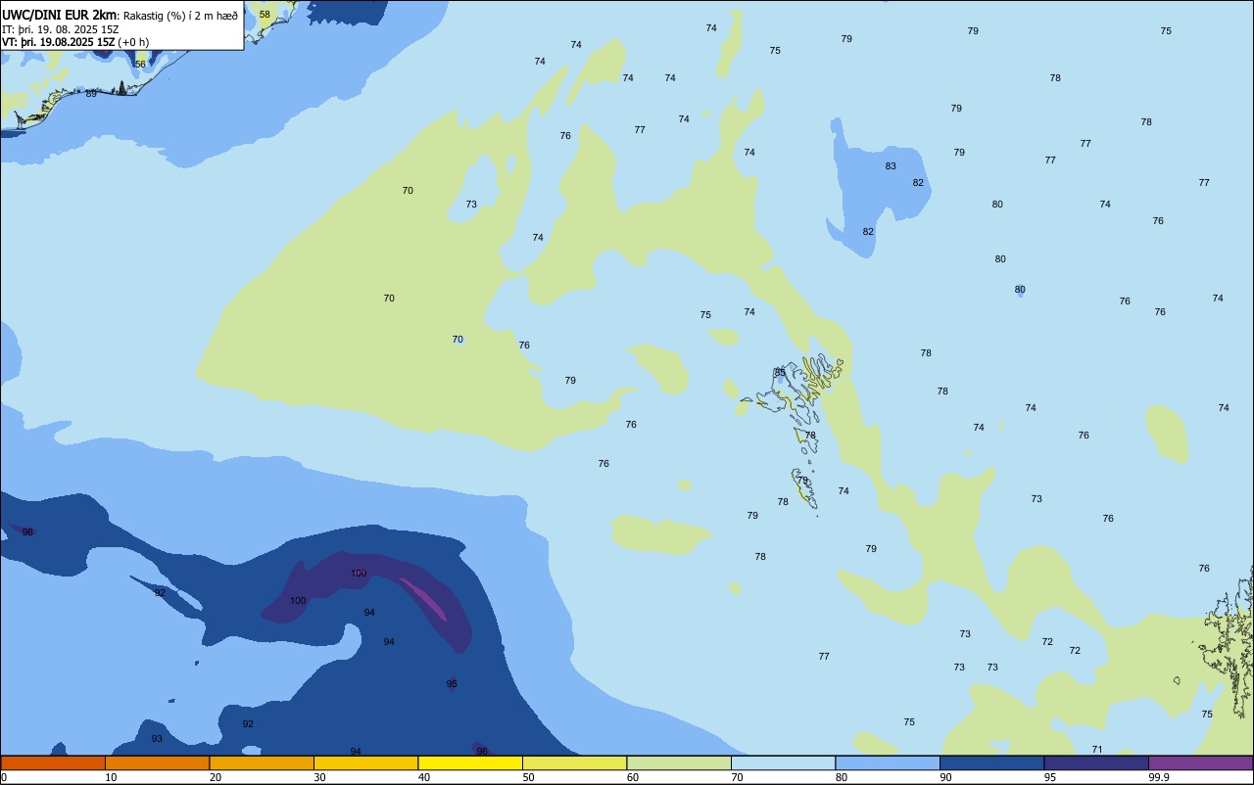
Task: Click the 70–80 pale blue legend swatch
Action: (x=783, y=762)
